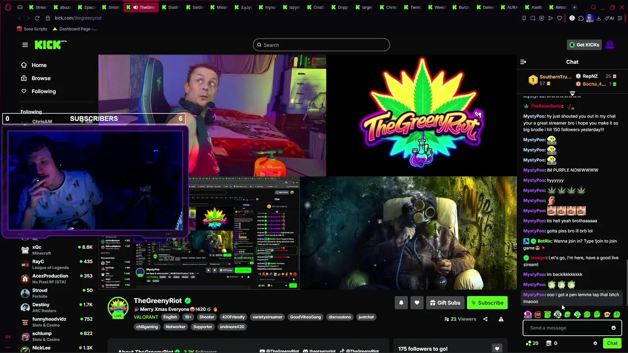Click the heart on followers goal widget
The image size is (628, 353).
coord(497,349)
